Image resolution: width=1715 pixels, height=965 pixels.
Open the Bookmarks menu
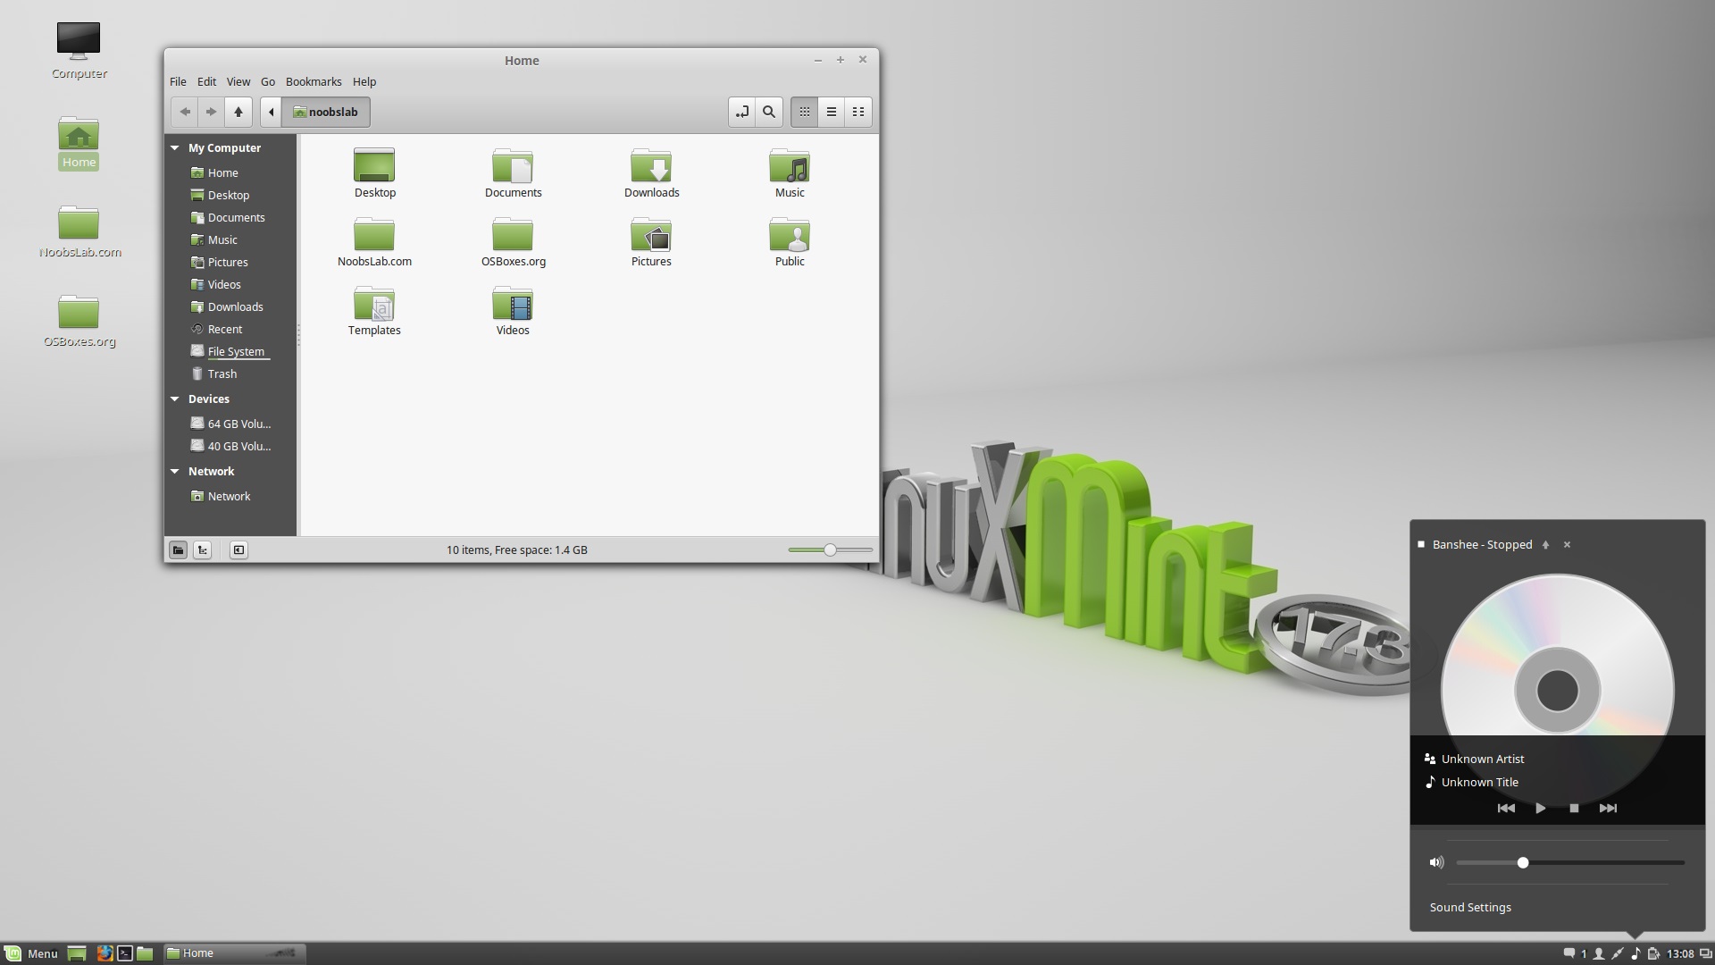[x=313, y=81]
